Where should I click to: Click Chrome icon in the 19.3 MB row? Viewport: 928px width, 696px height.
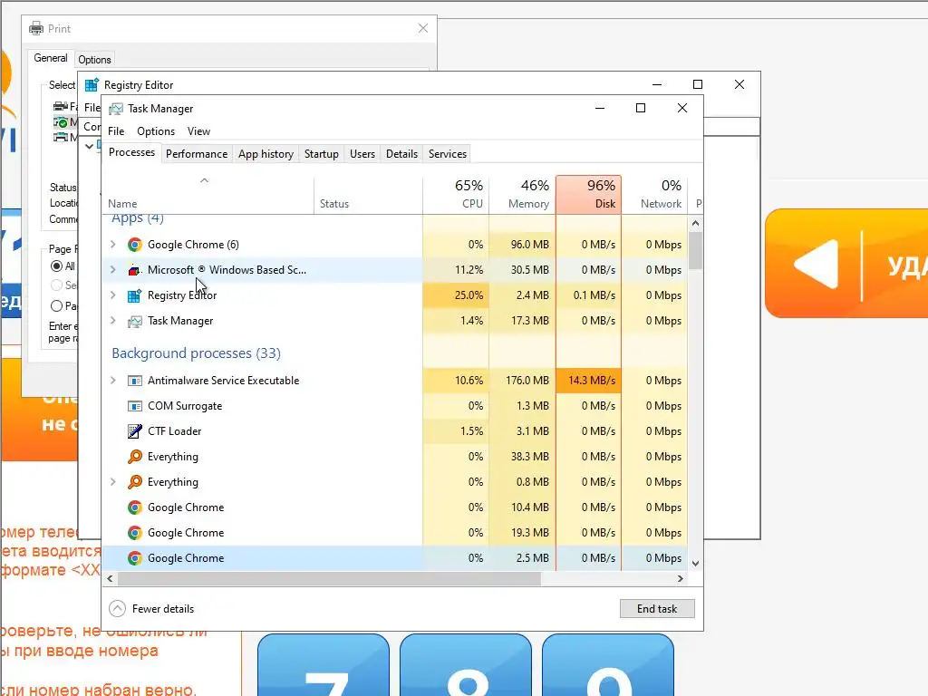point(135,533)
